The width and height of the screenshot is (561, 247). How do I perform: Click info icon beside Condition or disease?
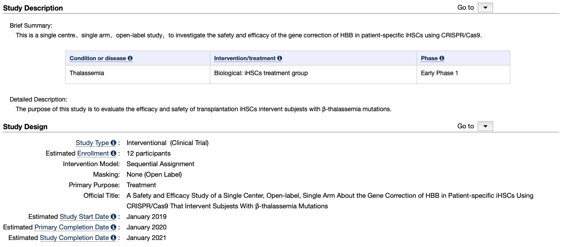point(130,58)
